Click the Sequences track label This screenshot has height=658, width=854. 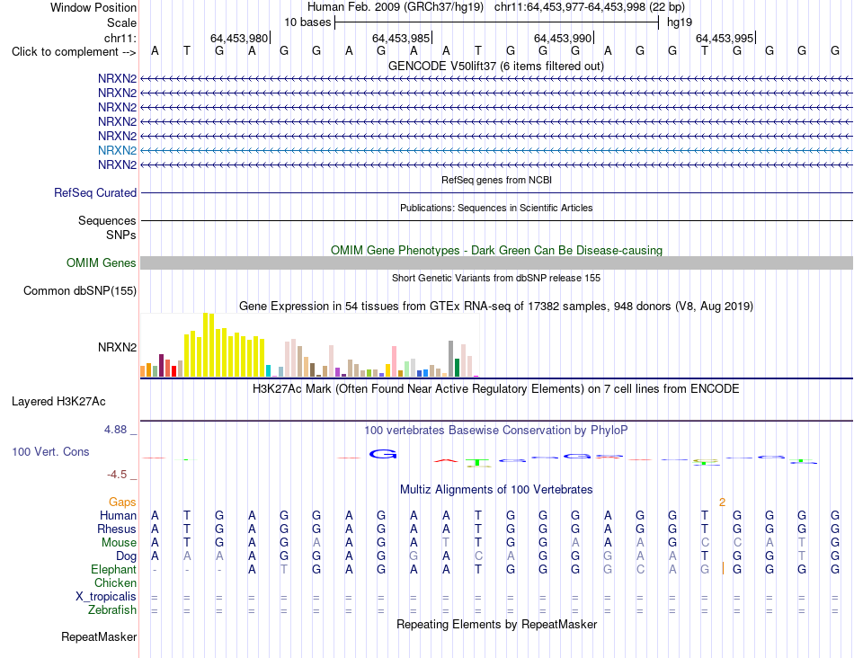coord(107,220)
